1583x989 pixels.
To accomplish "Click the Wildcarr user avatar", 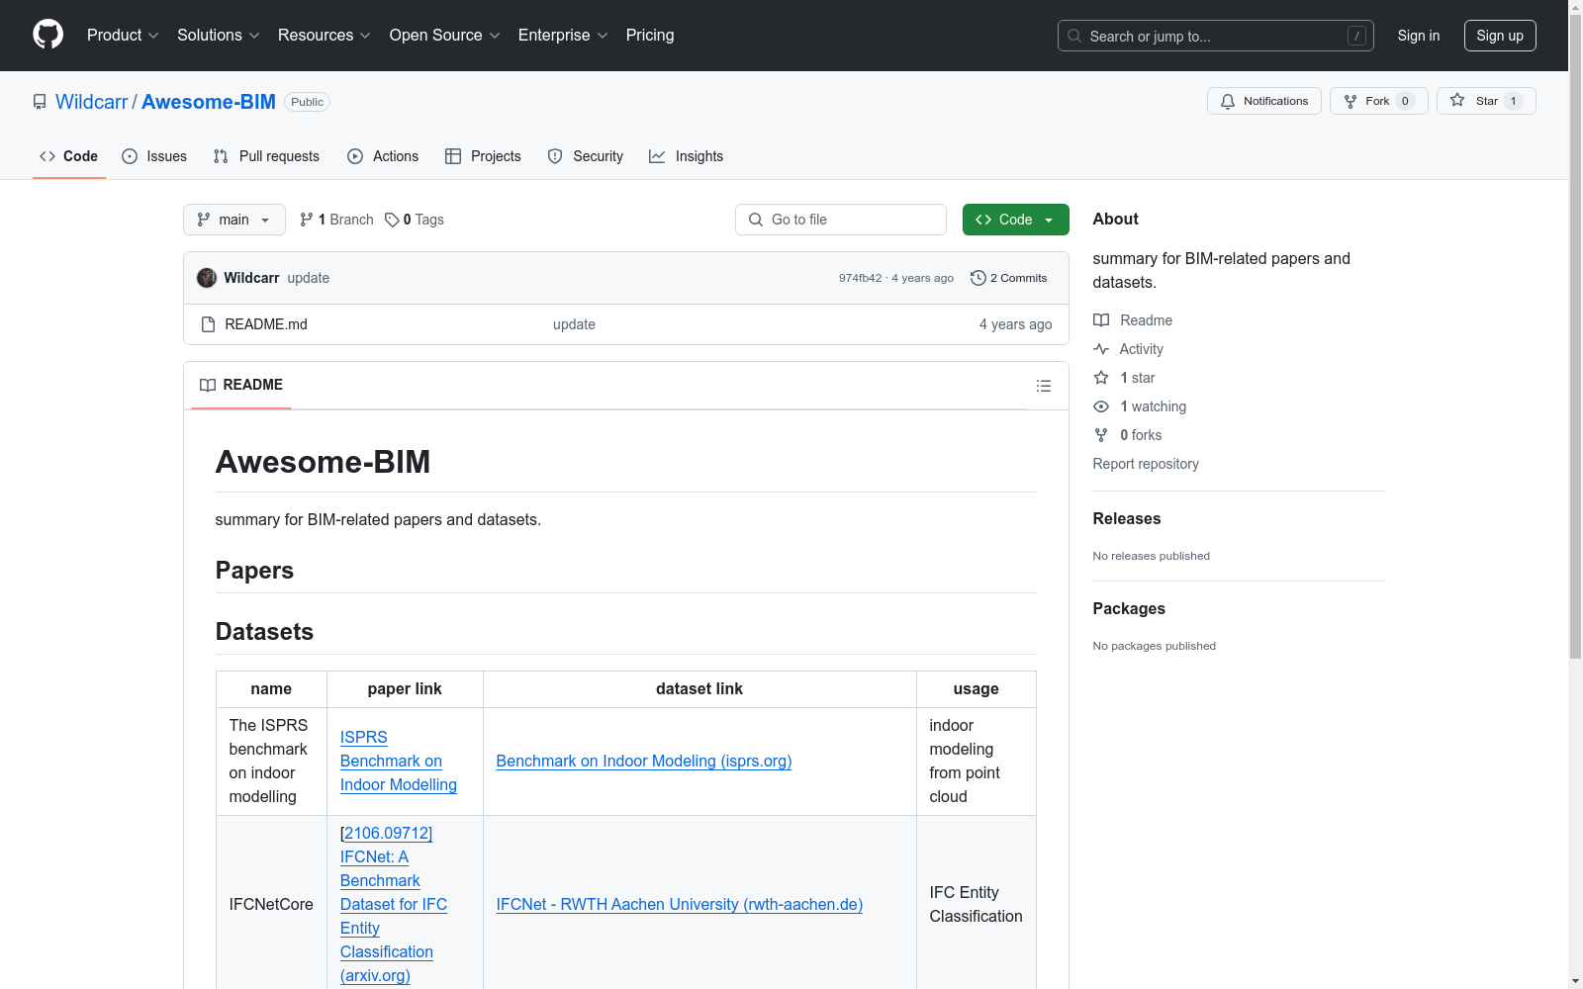I will [207, 278].
